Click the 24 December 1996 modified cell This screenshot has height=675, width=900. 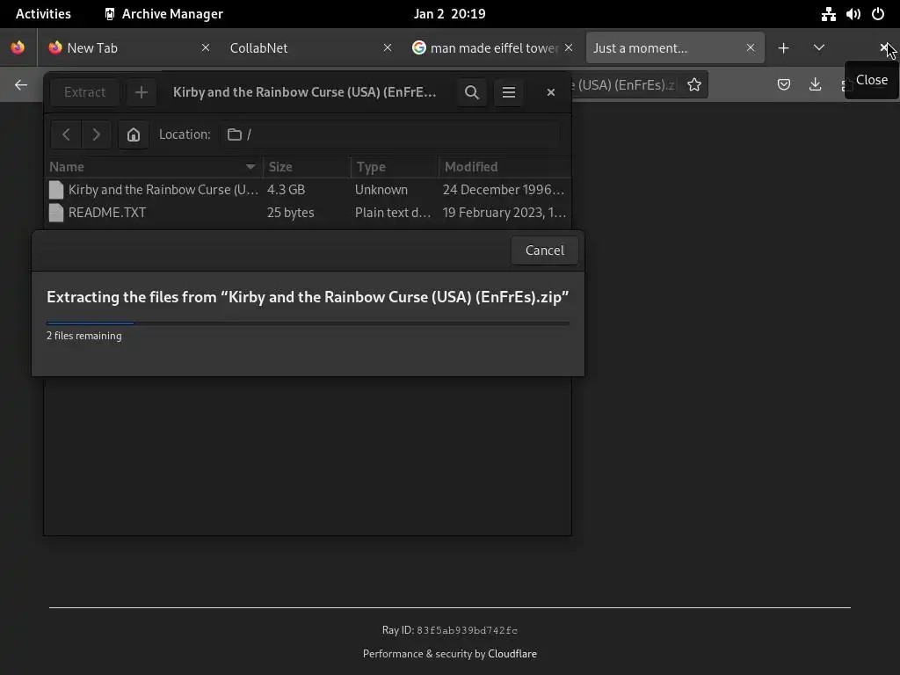point(504,190)
